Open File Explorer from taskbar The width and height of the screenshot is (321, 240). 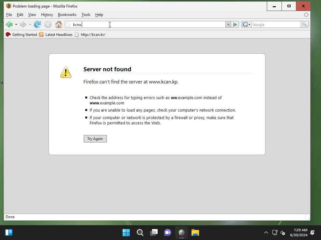click(x=195, y=232)
